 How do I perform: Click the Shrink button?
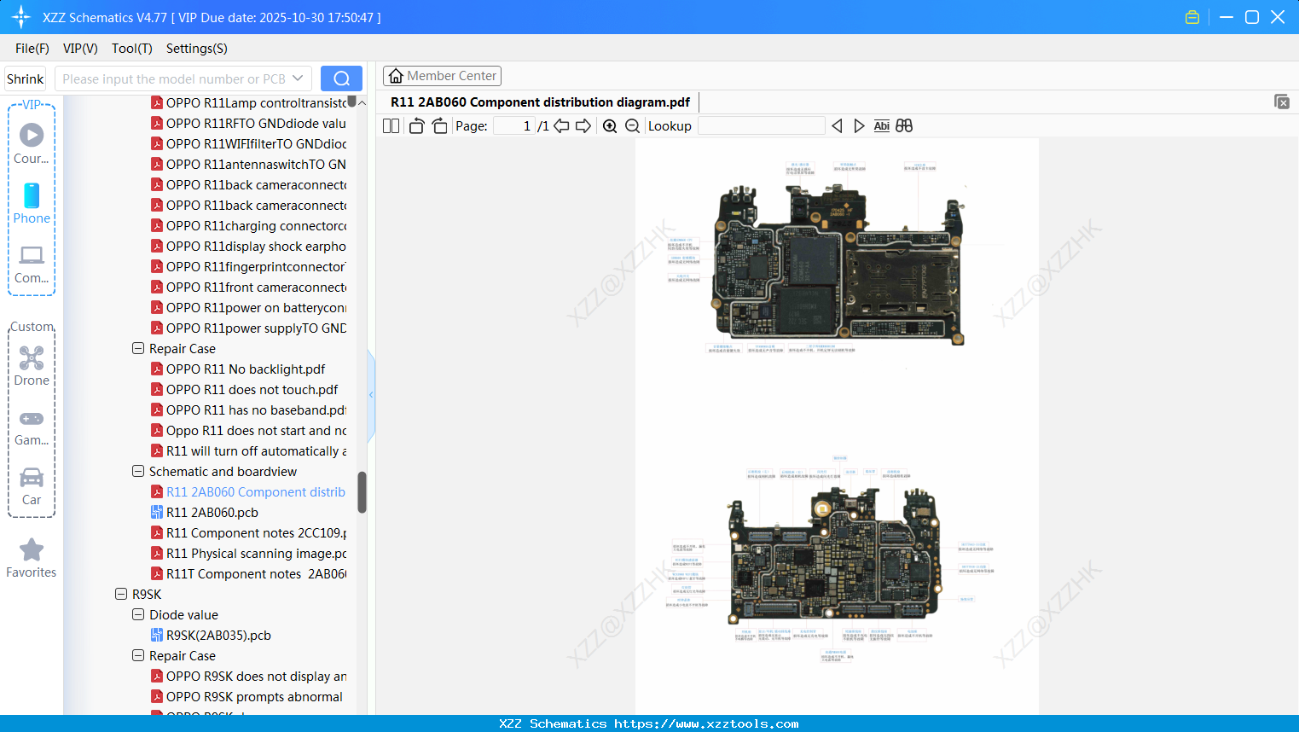pos(26,78)
